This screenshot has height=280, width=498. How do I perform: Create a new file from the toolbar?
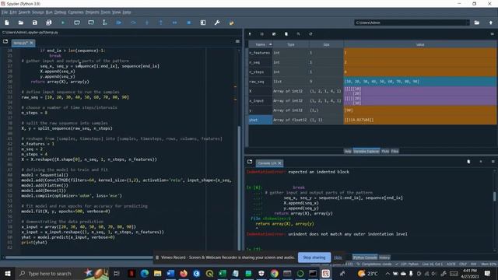pyautogui.click(x=7, y=23)
